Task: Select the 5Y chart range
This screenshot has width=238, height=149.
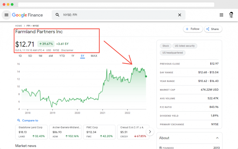Action: pos(82,56)
